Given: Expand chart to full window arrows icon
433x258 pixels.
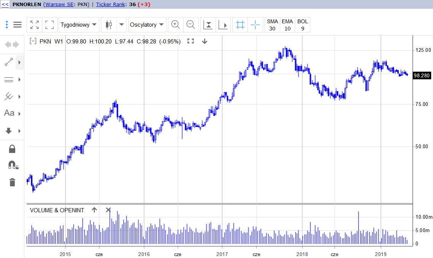Looking at the screenshot, I should tap(35, 25).
